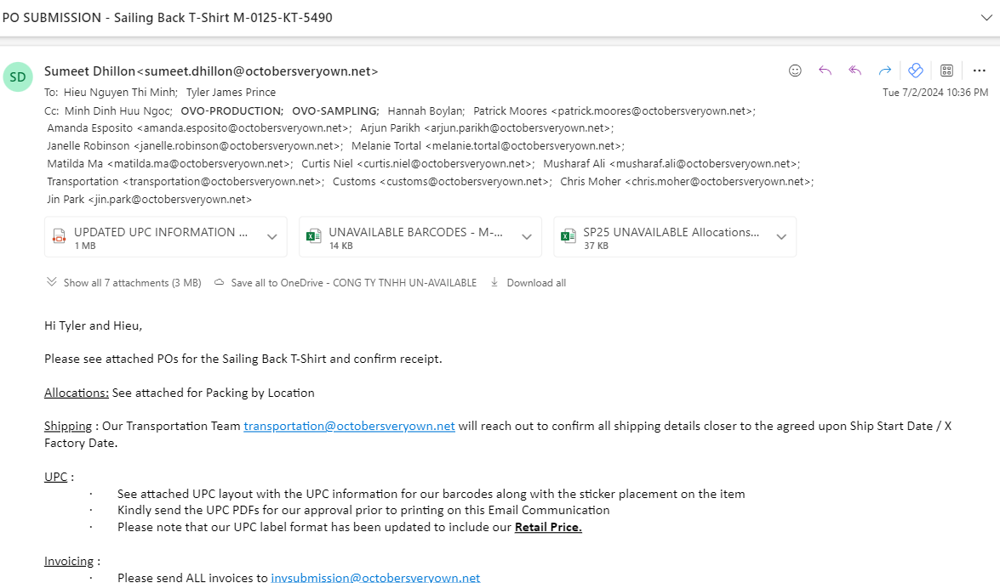Add an emoji reaction to the email
1000x583 pixels.
[795, 71]
